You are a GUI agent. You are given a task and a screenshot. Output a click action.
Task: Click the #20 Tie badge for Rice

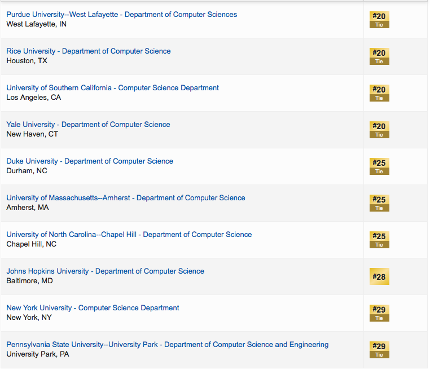click(379, 56)
